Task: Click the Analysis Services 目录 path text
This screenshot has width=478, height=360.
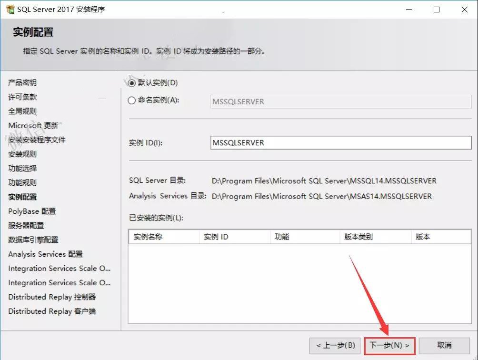Action: [x=322, y=196]
